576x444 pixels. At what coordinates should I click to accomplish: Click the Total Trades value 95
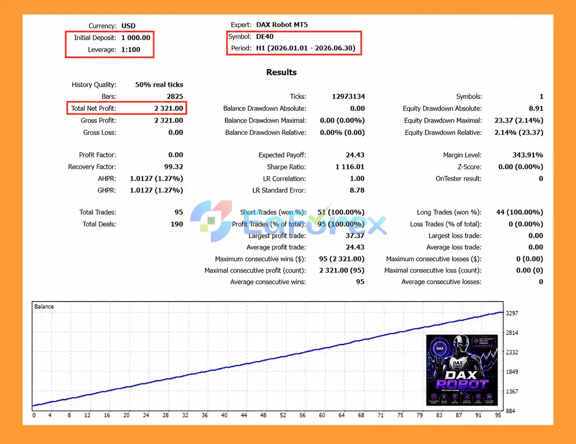179,213
